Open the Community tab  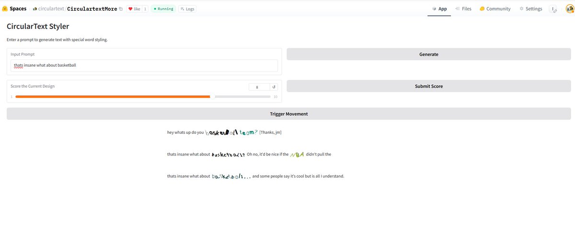click(x=494, y=9)
